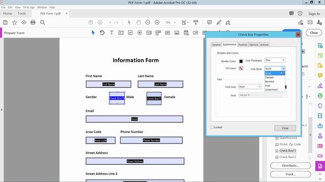Screen dimensions: 325x182
Task: Open the chat notifications icon
Action: pos(291,14)
